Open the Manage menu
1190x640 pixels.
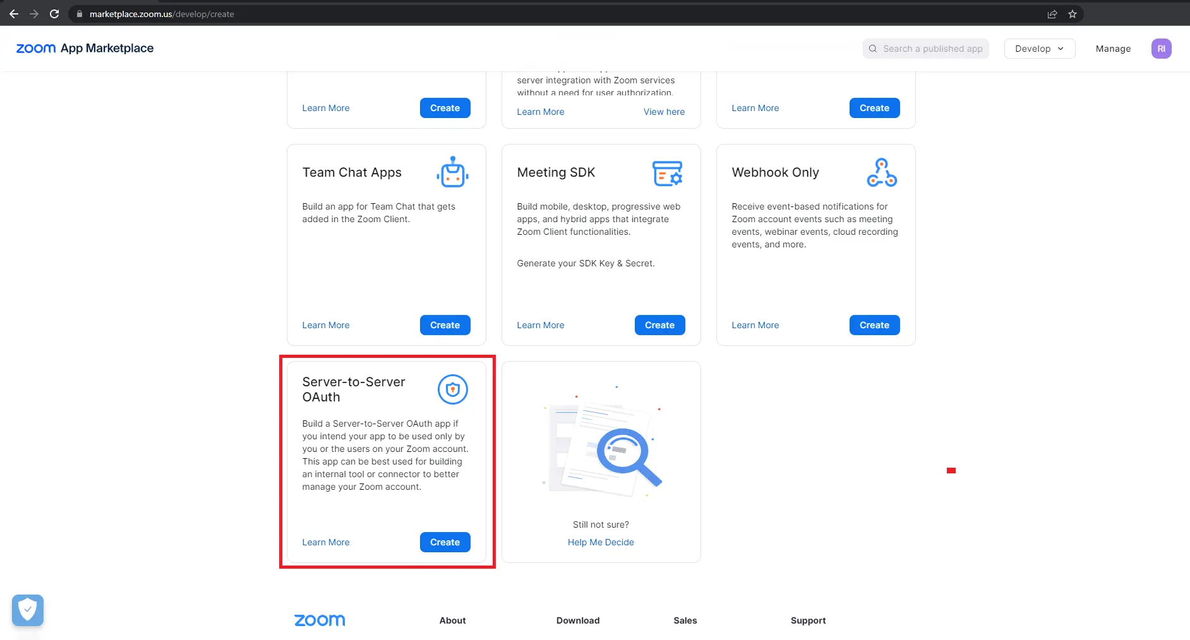(1113, 49)
